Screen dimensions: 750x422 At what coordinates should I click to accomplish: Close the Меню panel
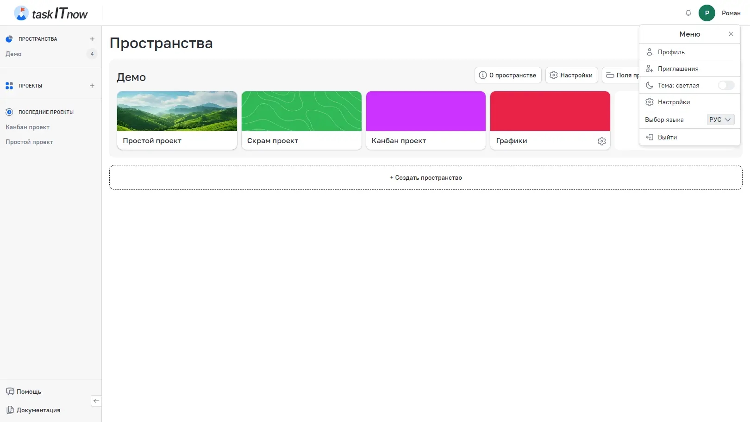731,34
